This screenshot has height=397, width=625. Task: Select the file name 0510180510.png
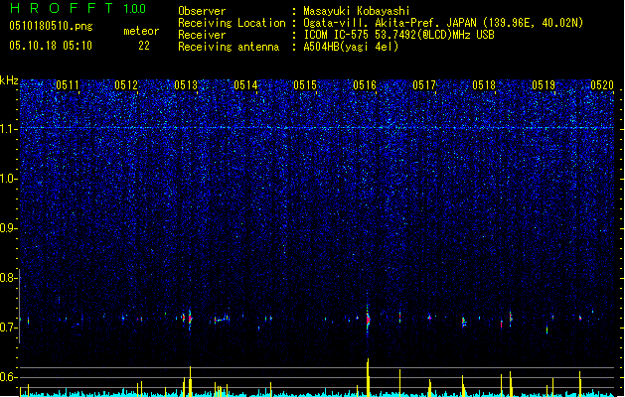pos(51,26)
